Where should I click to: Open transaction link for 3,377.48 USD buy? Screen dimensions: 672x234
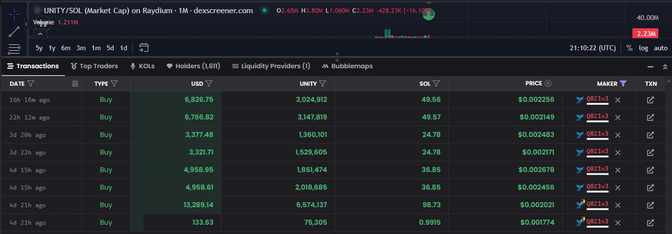(x=650, y=135)
